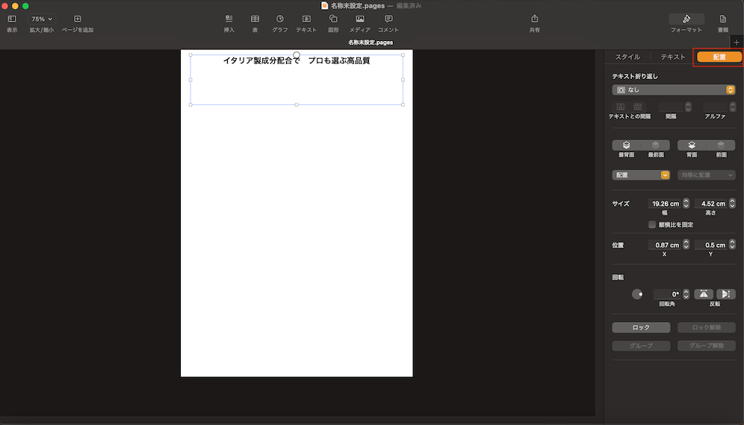The image size is (744, 425).
Task: Click the width field 19.26 cm
Action: pos(665,204)
